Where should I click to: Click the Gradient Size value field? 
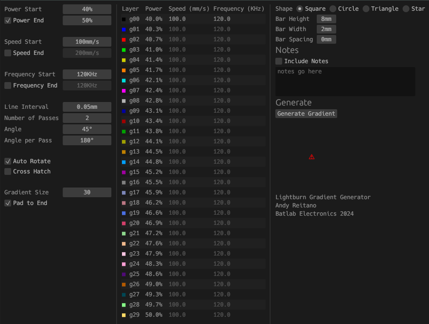tap(87, 192)
